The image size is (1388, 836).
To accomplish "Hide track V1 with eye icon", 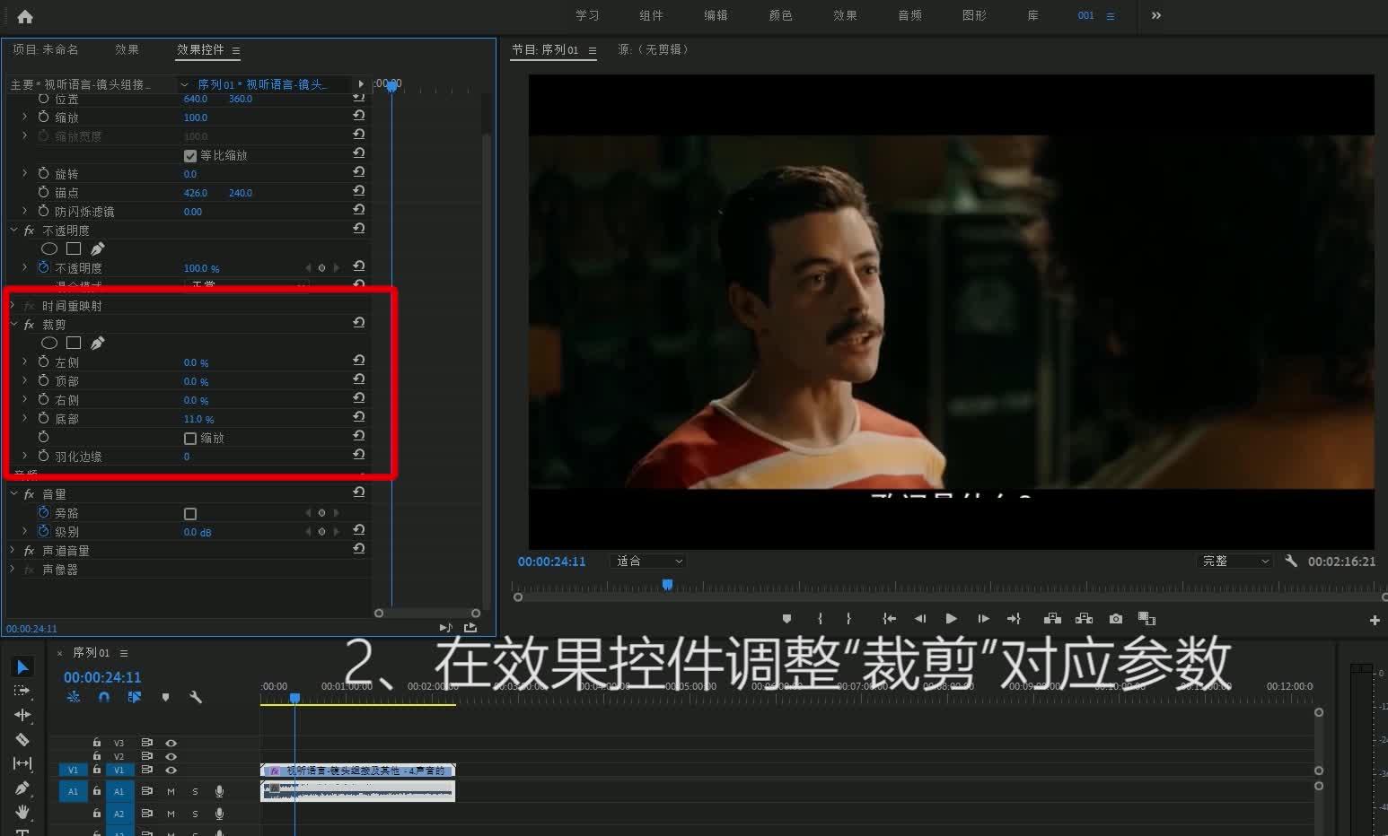I will [x=171, y=770].
